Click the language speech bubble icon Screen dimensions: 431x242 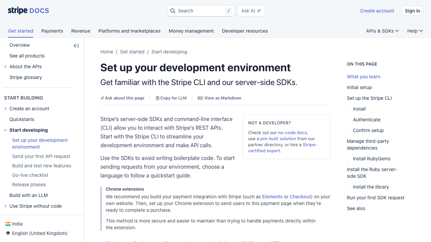pyautogui.click(x=8, y=233)
